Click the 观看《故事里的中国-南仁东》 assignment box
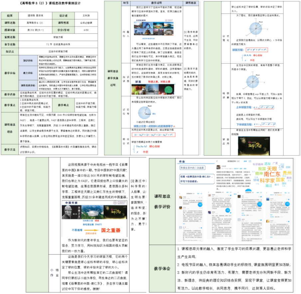 point(197,177)
